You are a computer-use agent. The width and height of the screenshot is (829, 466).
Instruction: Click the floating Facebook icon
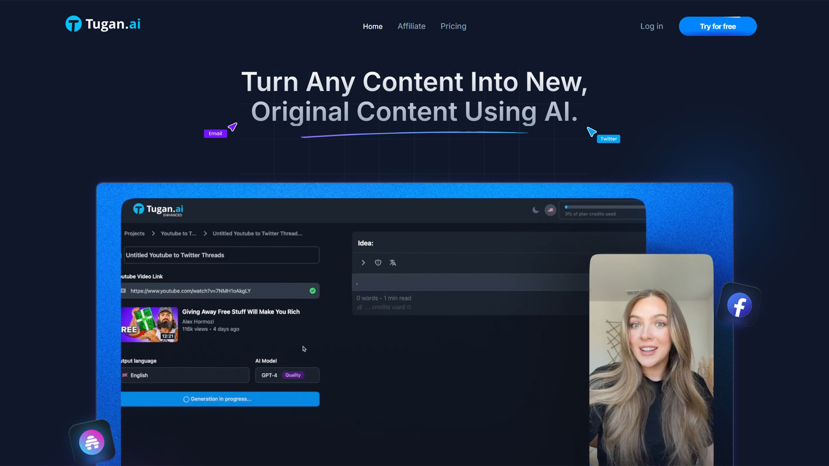[x=739, y=305]
